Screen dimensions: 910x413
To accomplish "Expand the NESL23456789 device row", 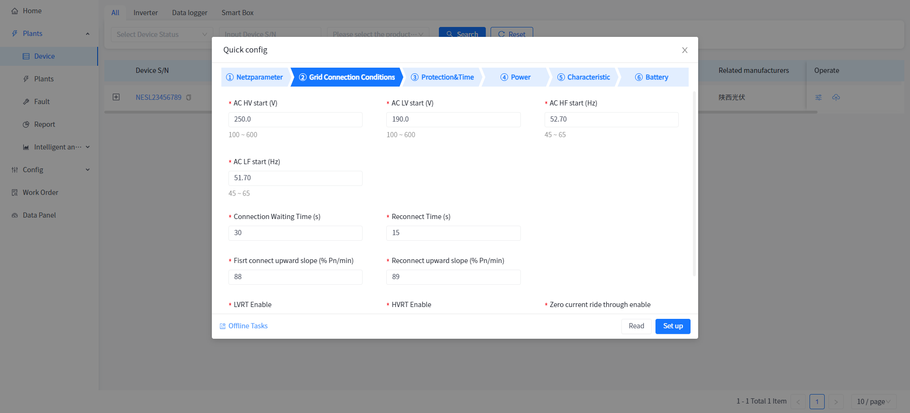I will (x=116, y=97).
